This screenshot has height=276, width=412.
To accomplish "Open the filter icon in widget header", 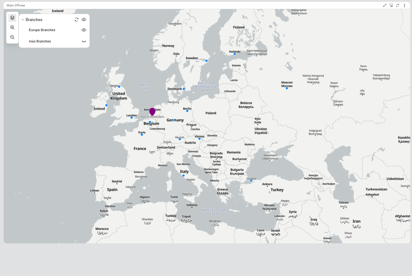I will (x=391, y=5).
